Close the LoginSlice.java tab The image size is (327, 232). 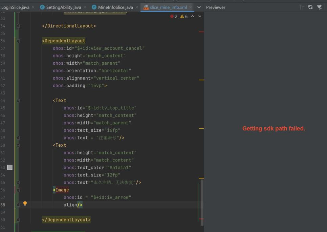click(33, 7)
